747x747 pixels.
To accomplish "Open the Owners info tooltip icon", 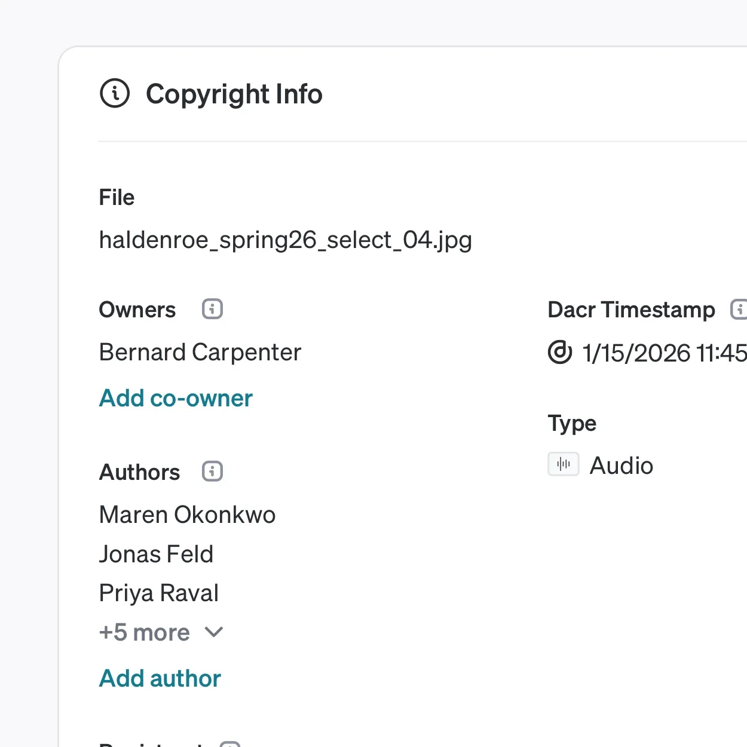I will pos(212,309).
